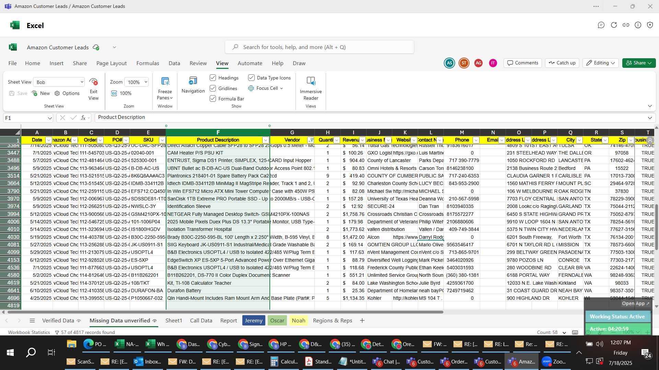The width and height of the screenshot is (659, 370).
Task: Click cell 'Isolation Transformer Hospital'
Action: tap(218, 229)
